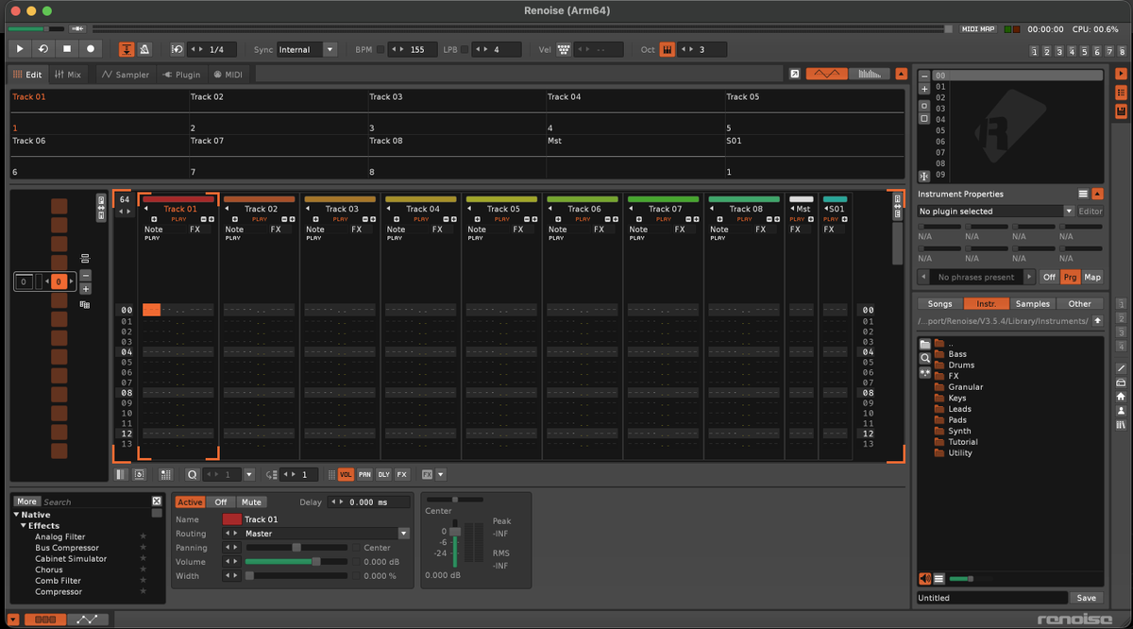This screenshot has width=1133, height=629.
Task: Open the FX column dropdown arrow
Action: [441, 475]
